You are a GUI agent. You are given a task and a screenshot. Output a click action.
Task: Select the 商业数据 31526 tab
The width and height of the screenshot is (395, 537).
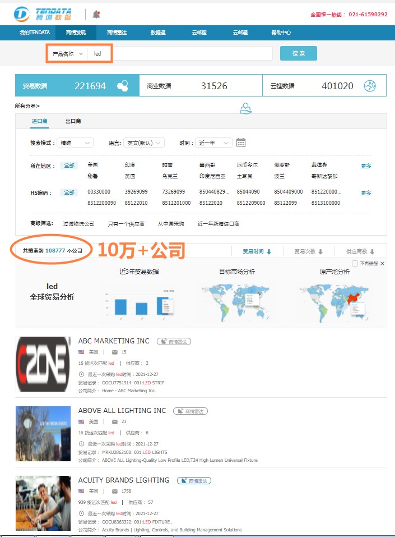tap(201, 86)
